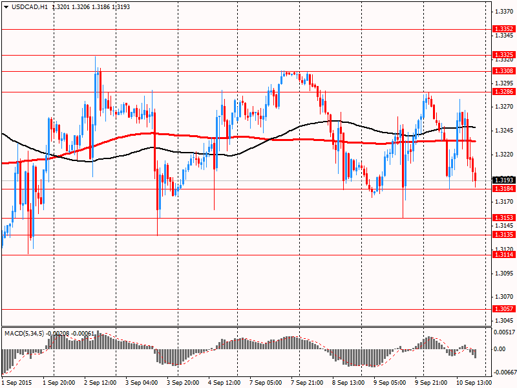Click the MACD zero level value 0.00
This screenshot has width=517, height=388.
click(x=500, y=349)
